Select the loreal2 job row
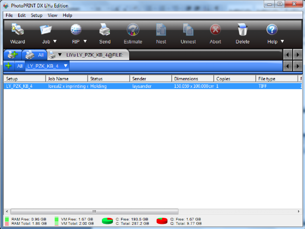The width and height of the screenshot is (305, 229). click(x=69, y=86)
